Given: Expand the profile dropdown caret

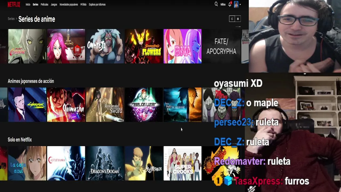Looking at the screenshot, I should click(x=240, y=5).
